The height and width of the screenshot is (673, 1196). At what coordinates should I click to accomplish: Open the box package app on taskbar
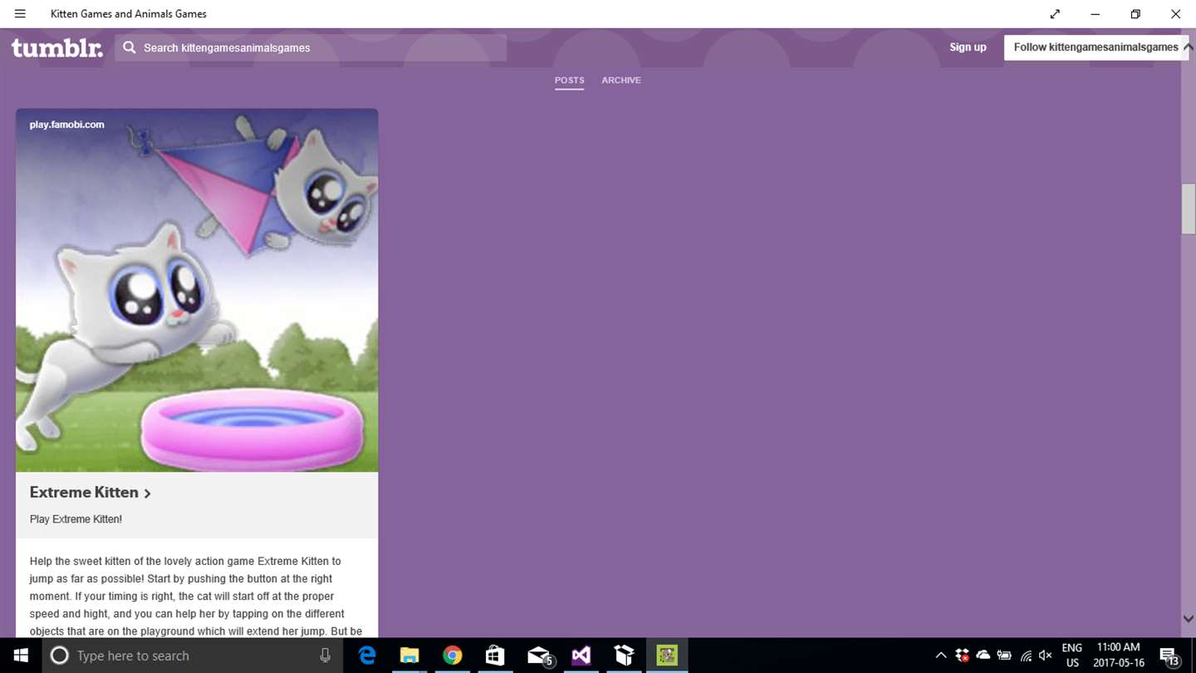[625, 656]
